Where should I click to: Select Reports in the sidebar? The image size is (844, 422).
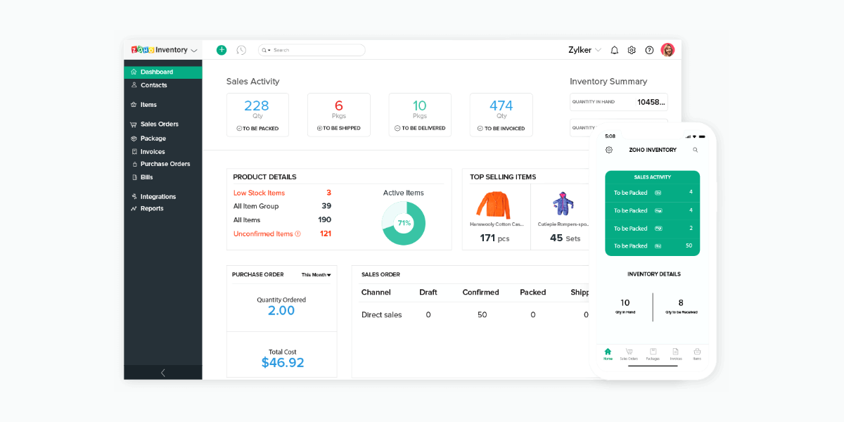[x=152, y=209]
